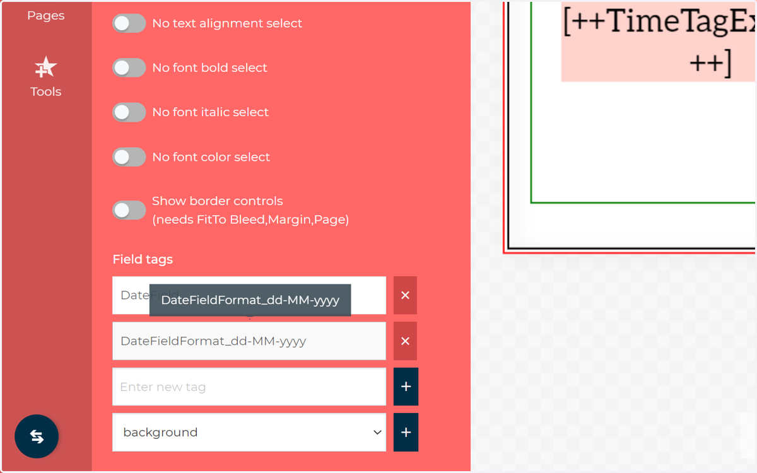This screenshot has height=473, width=757.
Task: Open the Tools sidebar panel
Action: click(x=46, y=78)
